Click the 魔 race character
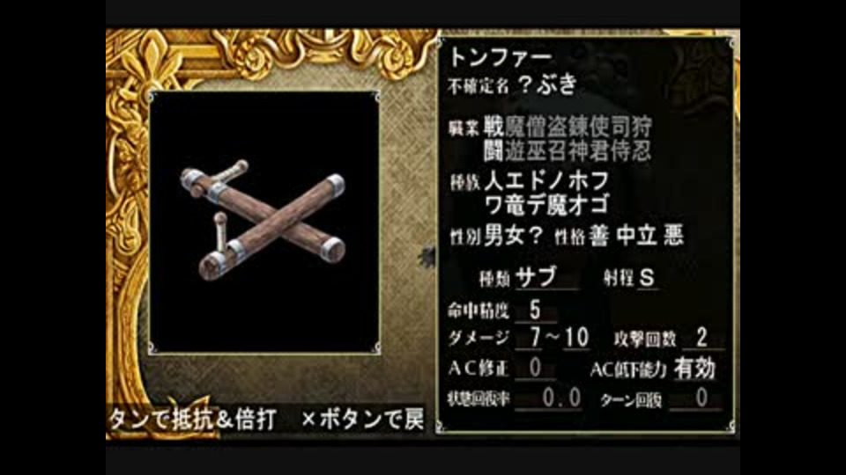The height and width of the screenshot is (475, 846). [x=557, y=205]
